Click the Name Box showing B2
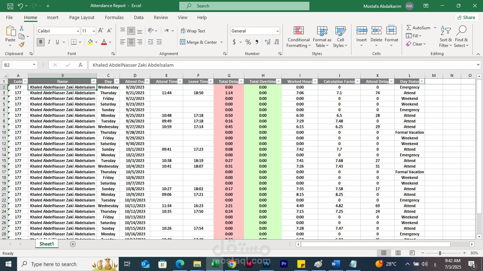 point(19,65)
